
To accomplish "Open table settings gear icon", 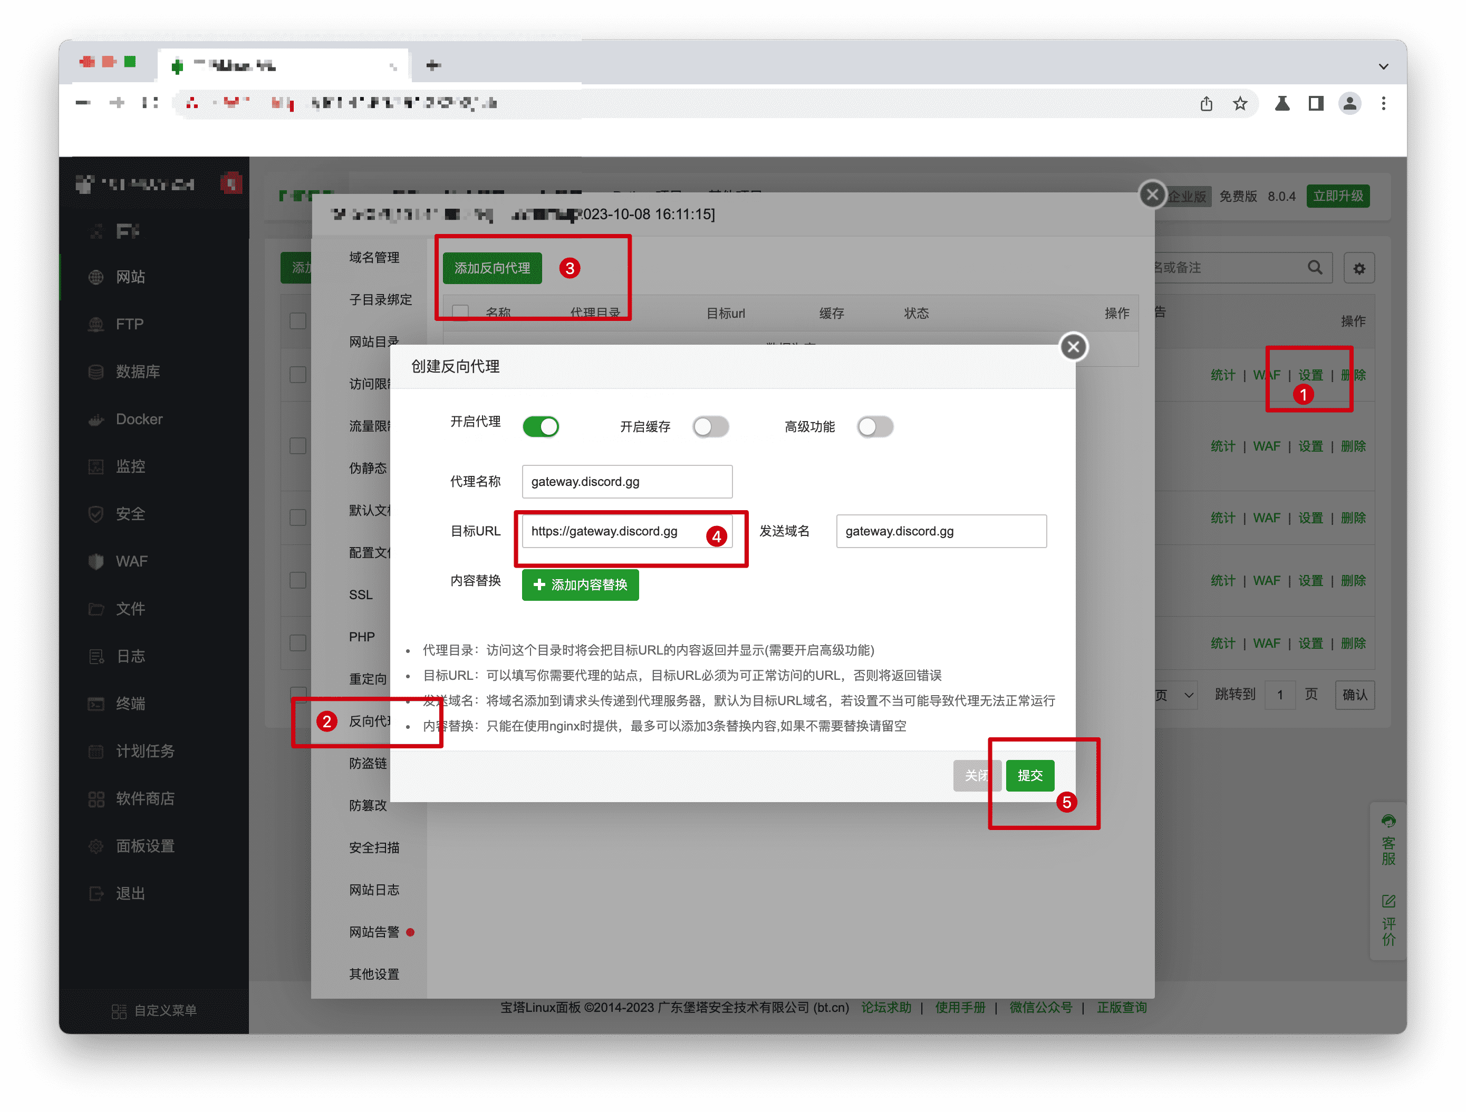I will (x=1359, y=268).
